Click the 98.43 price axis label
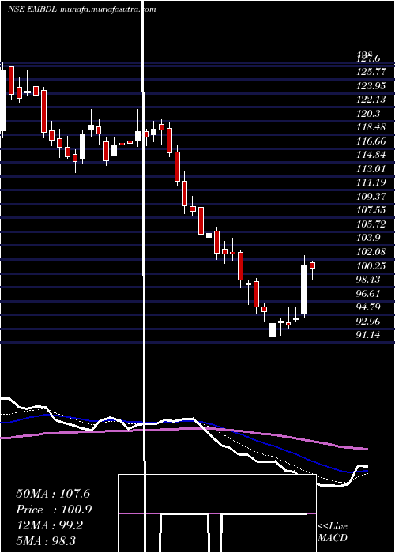Screen dimensions: 395x553 tap(368, 280)
